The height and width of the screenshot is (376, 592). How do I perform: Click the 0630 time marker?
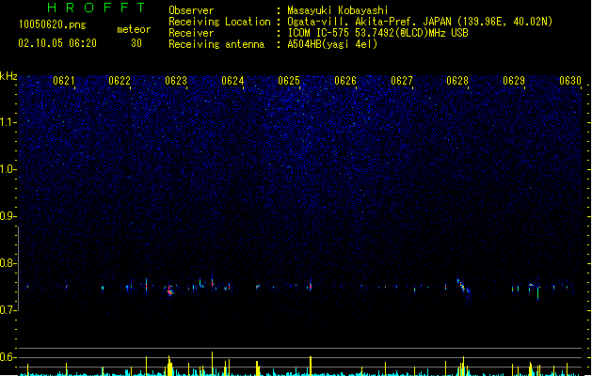(x=570, y=81)
